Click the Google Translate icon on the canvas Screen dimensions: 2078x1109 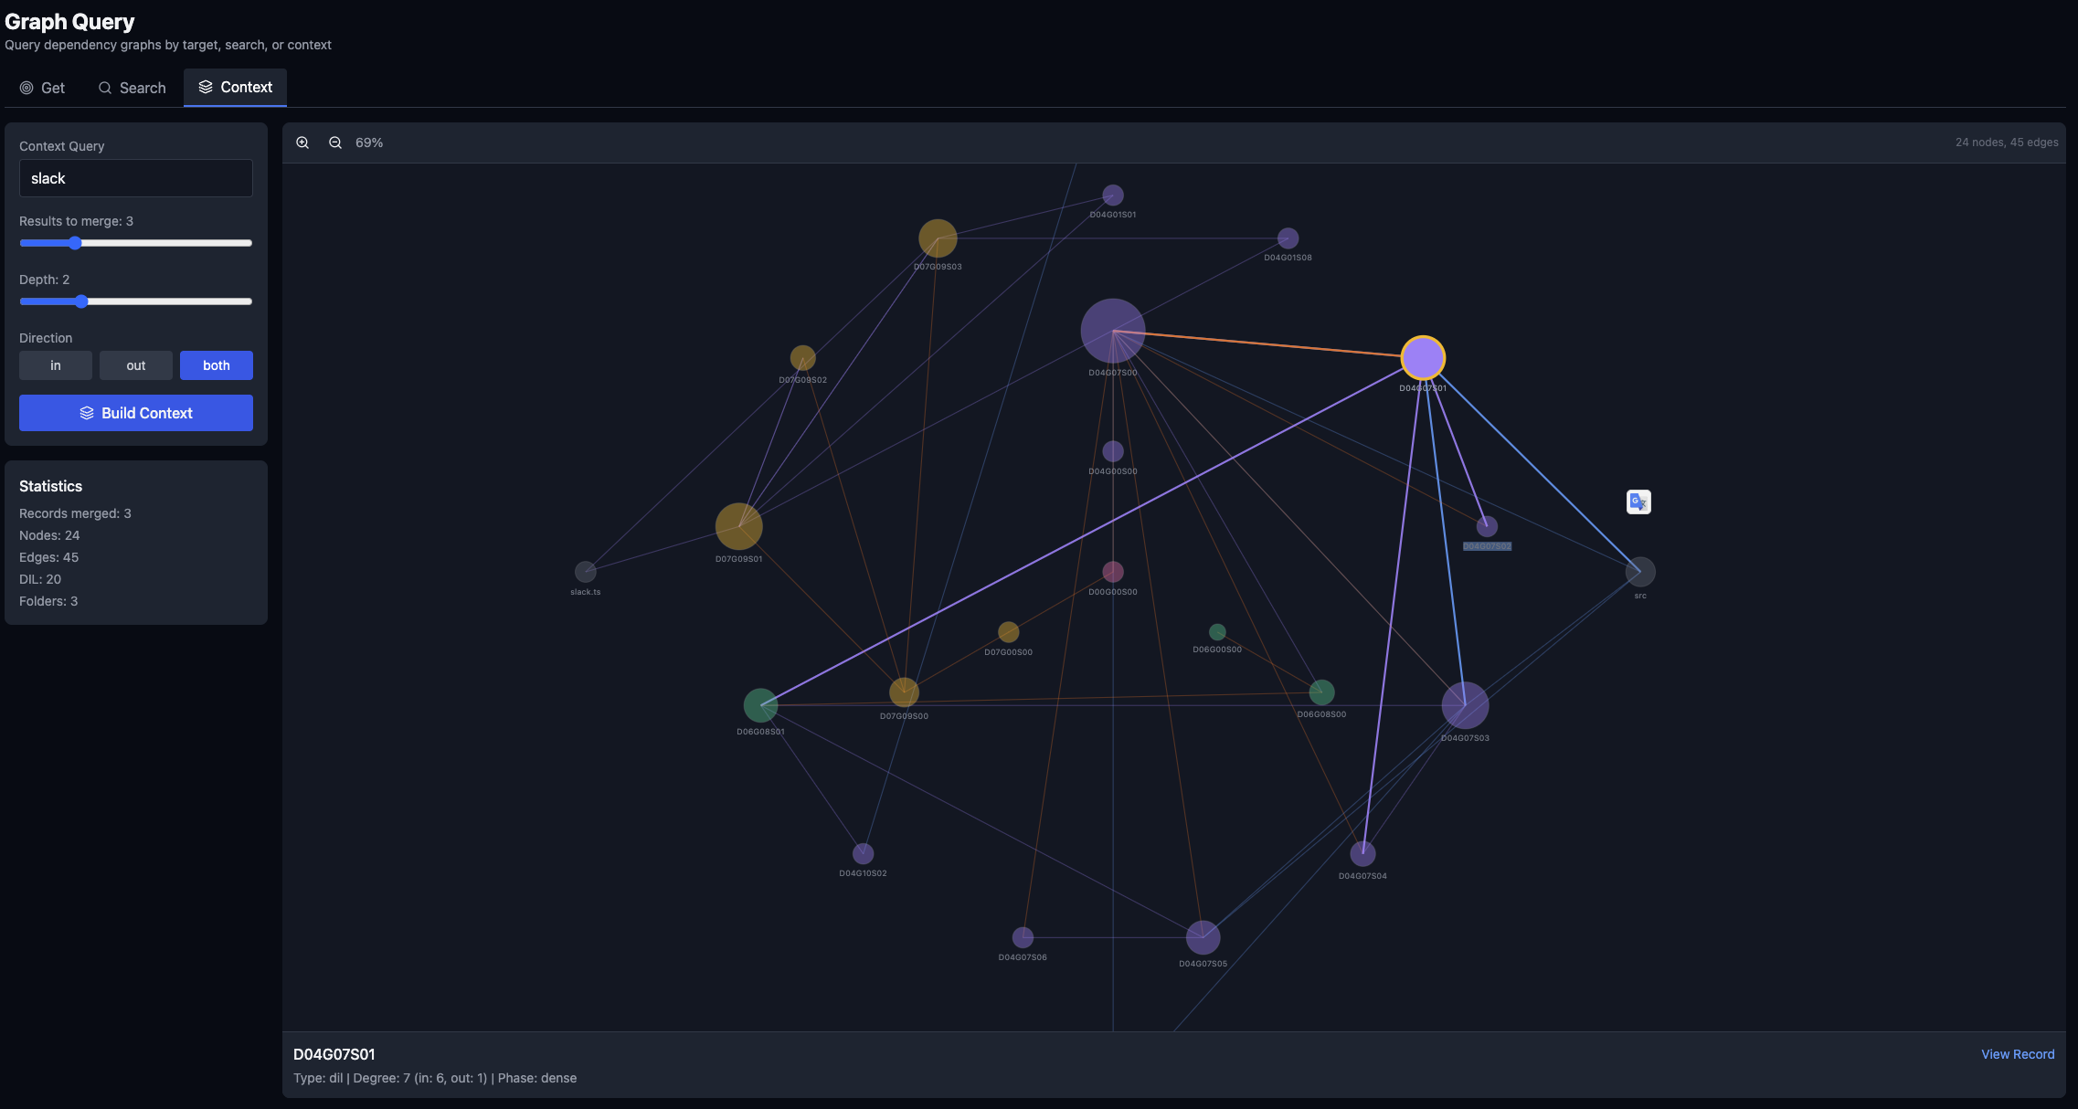tap(1638, 502)
